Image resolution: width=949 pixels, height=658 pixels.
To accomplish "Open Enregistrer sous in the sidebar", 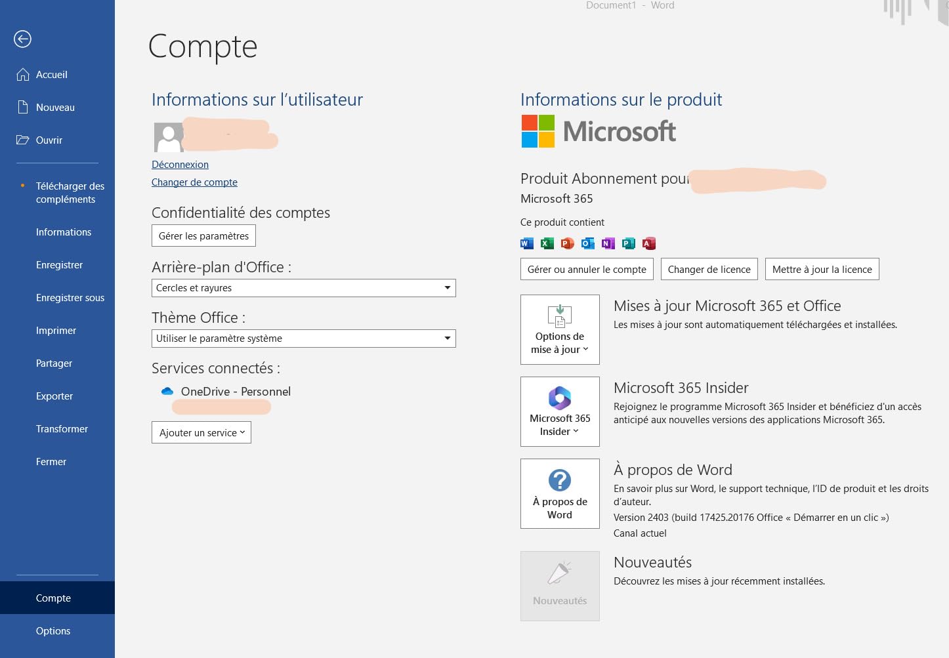I will (x=57, y=298).
